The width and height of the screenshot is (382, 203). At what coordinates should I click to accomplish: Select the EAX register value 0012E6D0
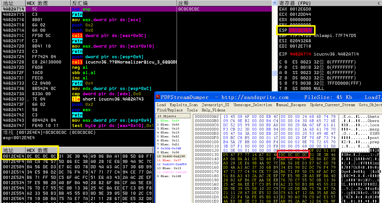pos(300,9)
